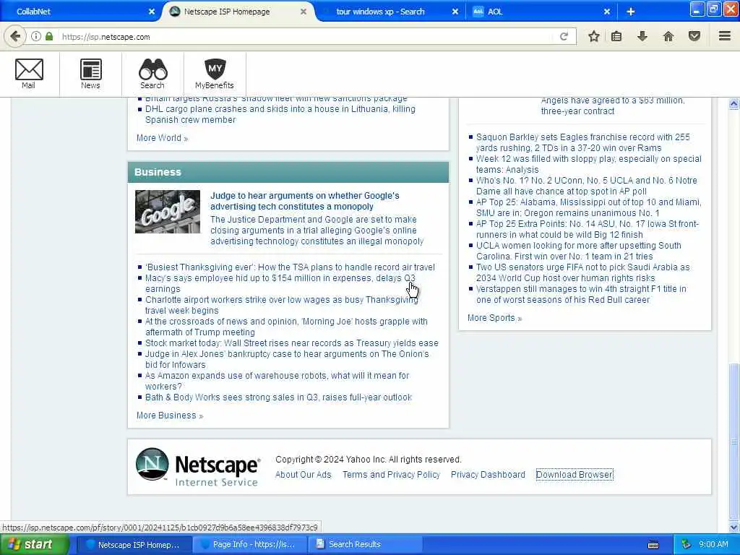
Task: Follow the More Business link
Action: [x=169, y=416]
